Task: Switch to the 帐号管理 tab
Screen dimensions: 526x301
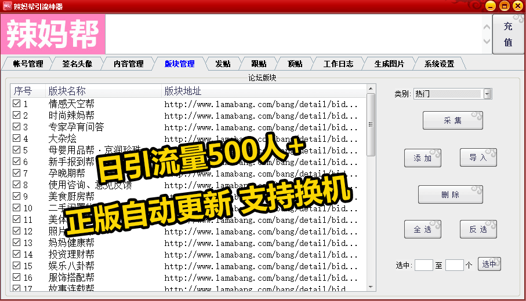Action: pos(28,64)
